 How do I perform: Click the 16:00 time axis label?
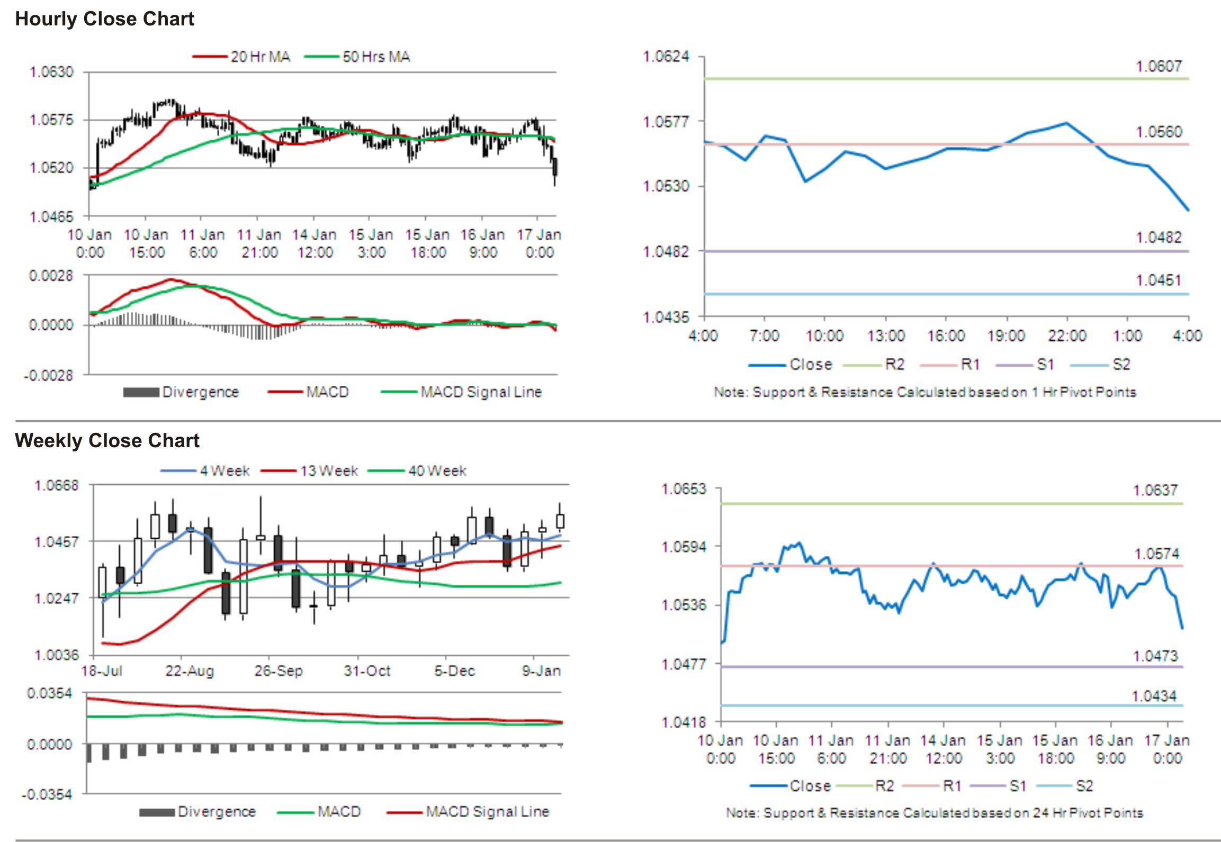[946, 336]
